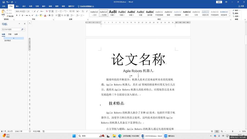The image size is (247, 139).
Task: Open the 布局 (Layout) ribbon tab
Action: pyautogui.click(x=31, y=6)
